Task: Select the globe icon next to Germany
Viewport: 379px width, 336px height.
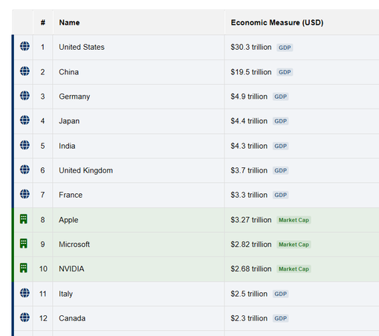Action: 25,95
